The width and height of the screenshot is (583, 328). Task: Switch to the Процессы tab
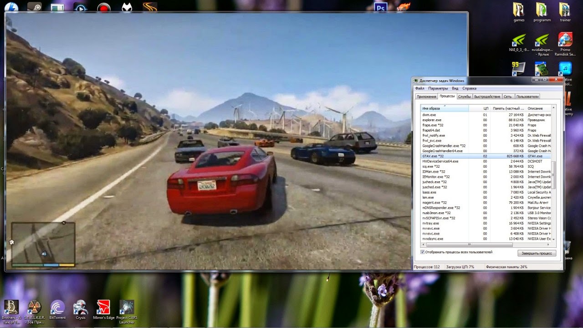[447, 96]
